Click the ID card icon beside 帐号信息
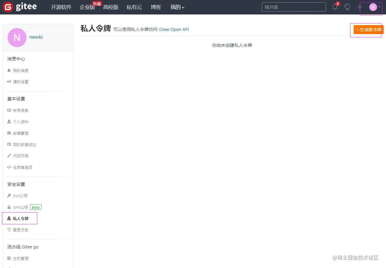The image size is (386, 268). point(9,110)
